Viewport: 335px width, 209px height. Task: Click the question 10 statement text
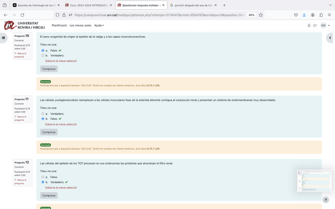pos(93,37)
